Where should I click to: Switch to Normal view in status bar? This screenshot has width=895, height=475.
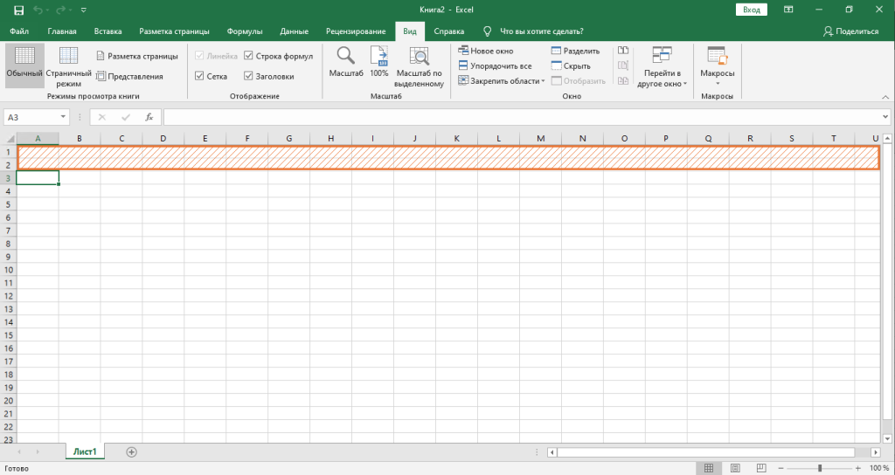pos(708,468)
